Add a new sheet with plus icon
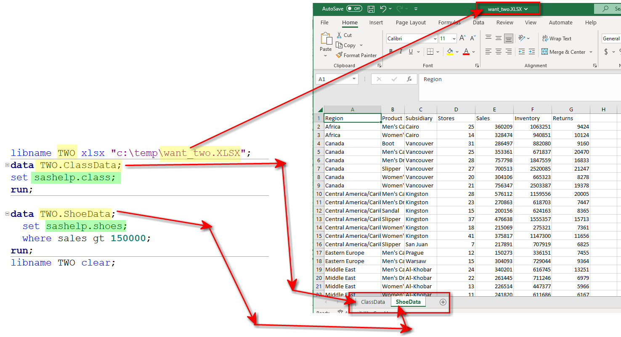Viewport: 621px width, 337px height. pos(443,302)
